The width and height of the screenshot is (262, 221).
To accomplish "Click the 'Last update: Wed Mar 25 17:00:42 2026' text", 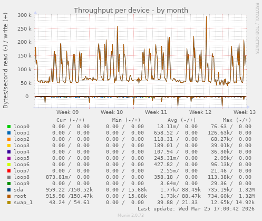I will pos(196,209).
